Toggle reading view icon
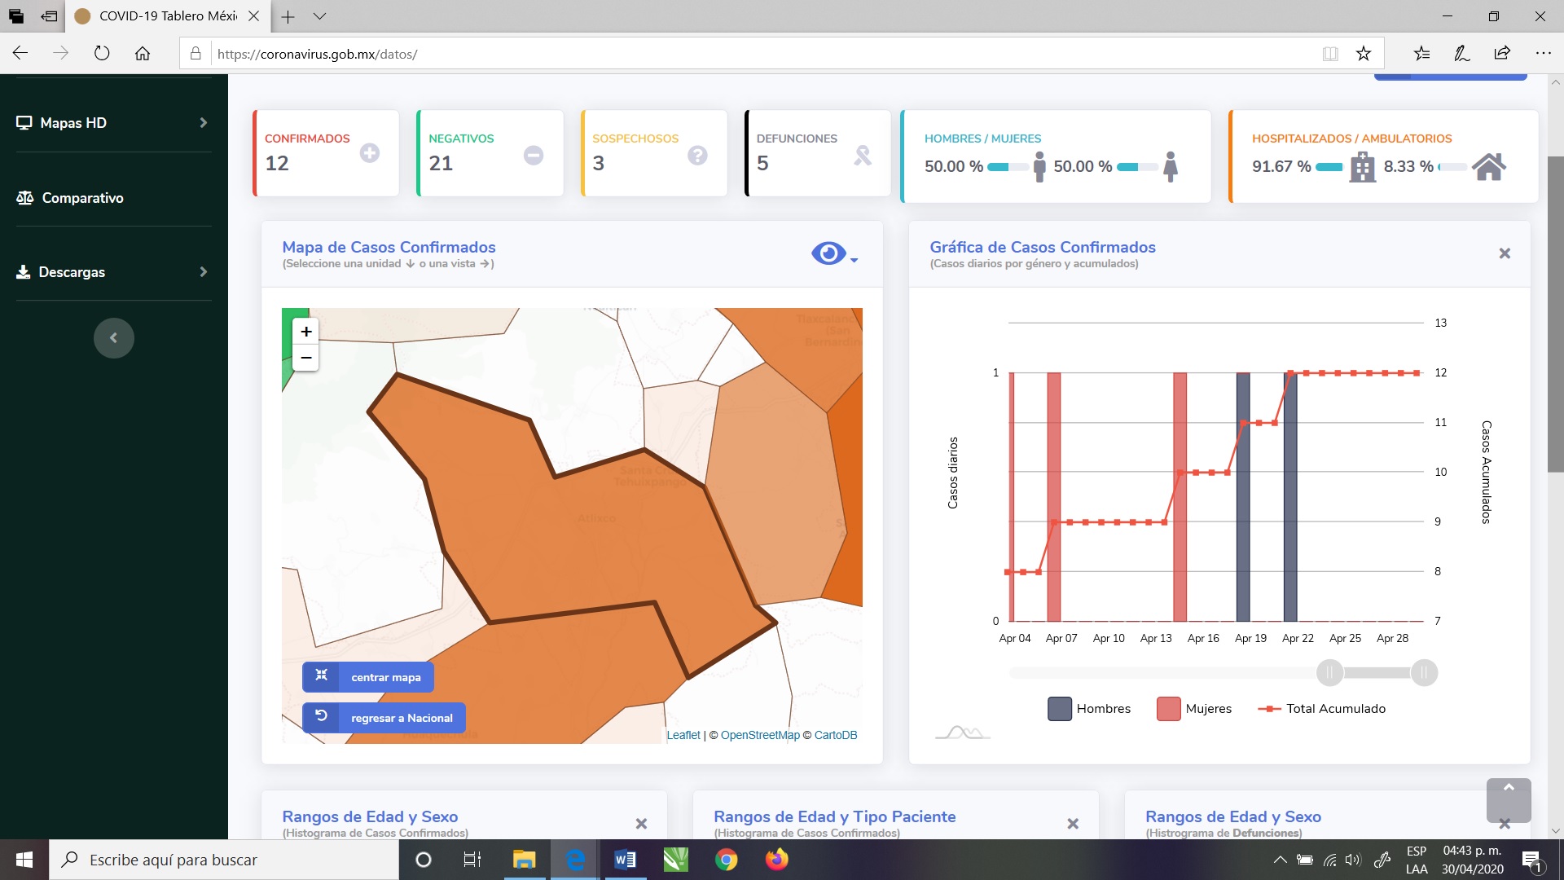This screenshot has width=1564, height=880. click(x=1330, y=54)
